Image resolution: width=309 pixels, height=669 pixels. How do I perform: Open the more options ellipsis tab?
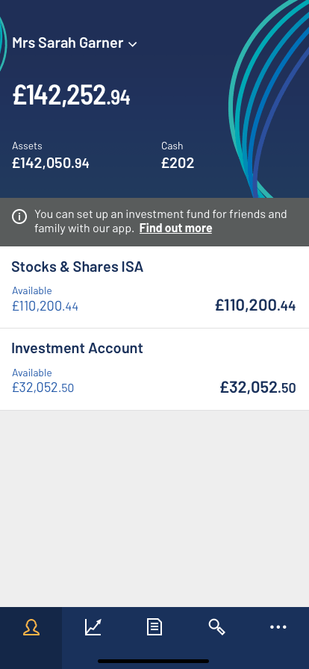tap(278, 627)
